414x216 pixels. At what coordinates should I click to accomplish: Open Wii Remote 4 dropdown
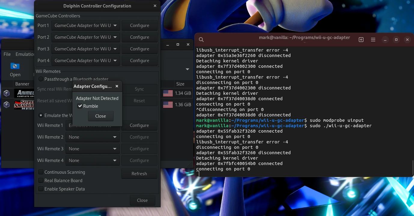pos(93,160)
